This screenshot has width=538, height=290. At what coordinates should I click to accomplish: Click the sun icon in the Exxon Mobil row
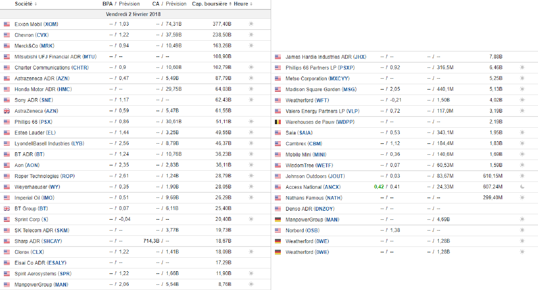click(251, 24)
